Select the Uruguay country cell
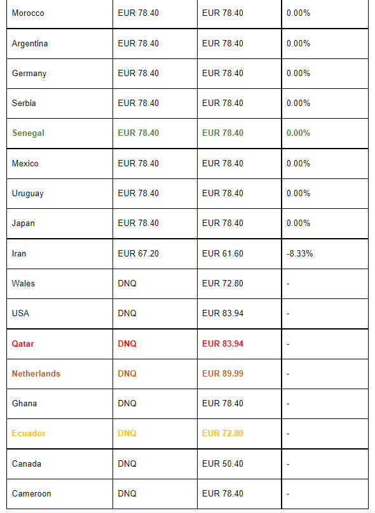This screenshot has height=513, width=375. click(60, 194)
